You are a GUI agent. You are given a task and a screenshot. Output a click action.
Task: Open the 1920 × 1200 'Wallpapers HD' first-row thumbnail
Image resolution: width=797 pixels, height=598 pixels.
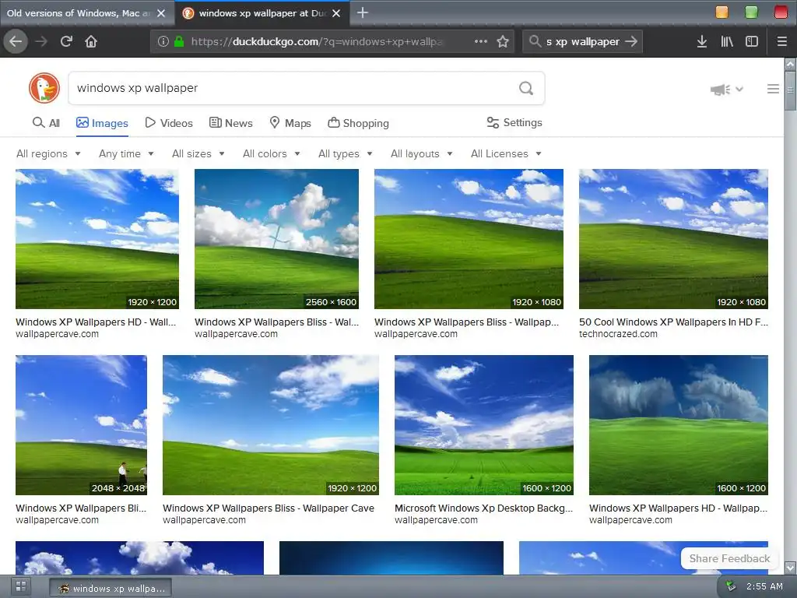[x=97, y=239]
